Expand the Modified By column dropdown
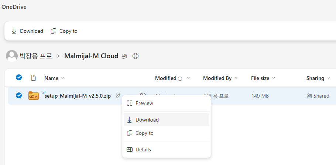Viewport: 336px width, 165px height. [236, 78]
